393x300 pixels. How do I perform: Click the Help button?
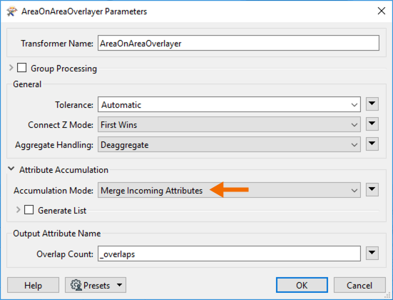click(x=33, y=285)
